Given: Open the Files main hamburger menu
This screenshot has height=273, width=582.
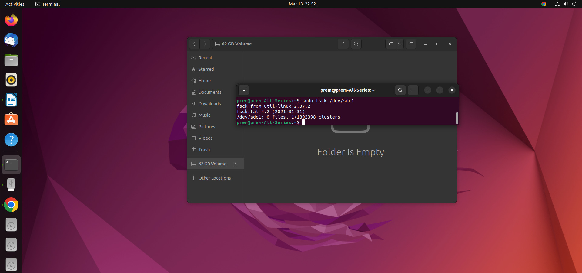Looking at the screenshot, I should 411,44.
